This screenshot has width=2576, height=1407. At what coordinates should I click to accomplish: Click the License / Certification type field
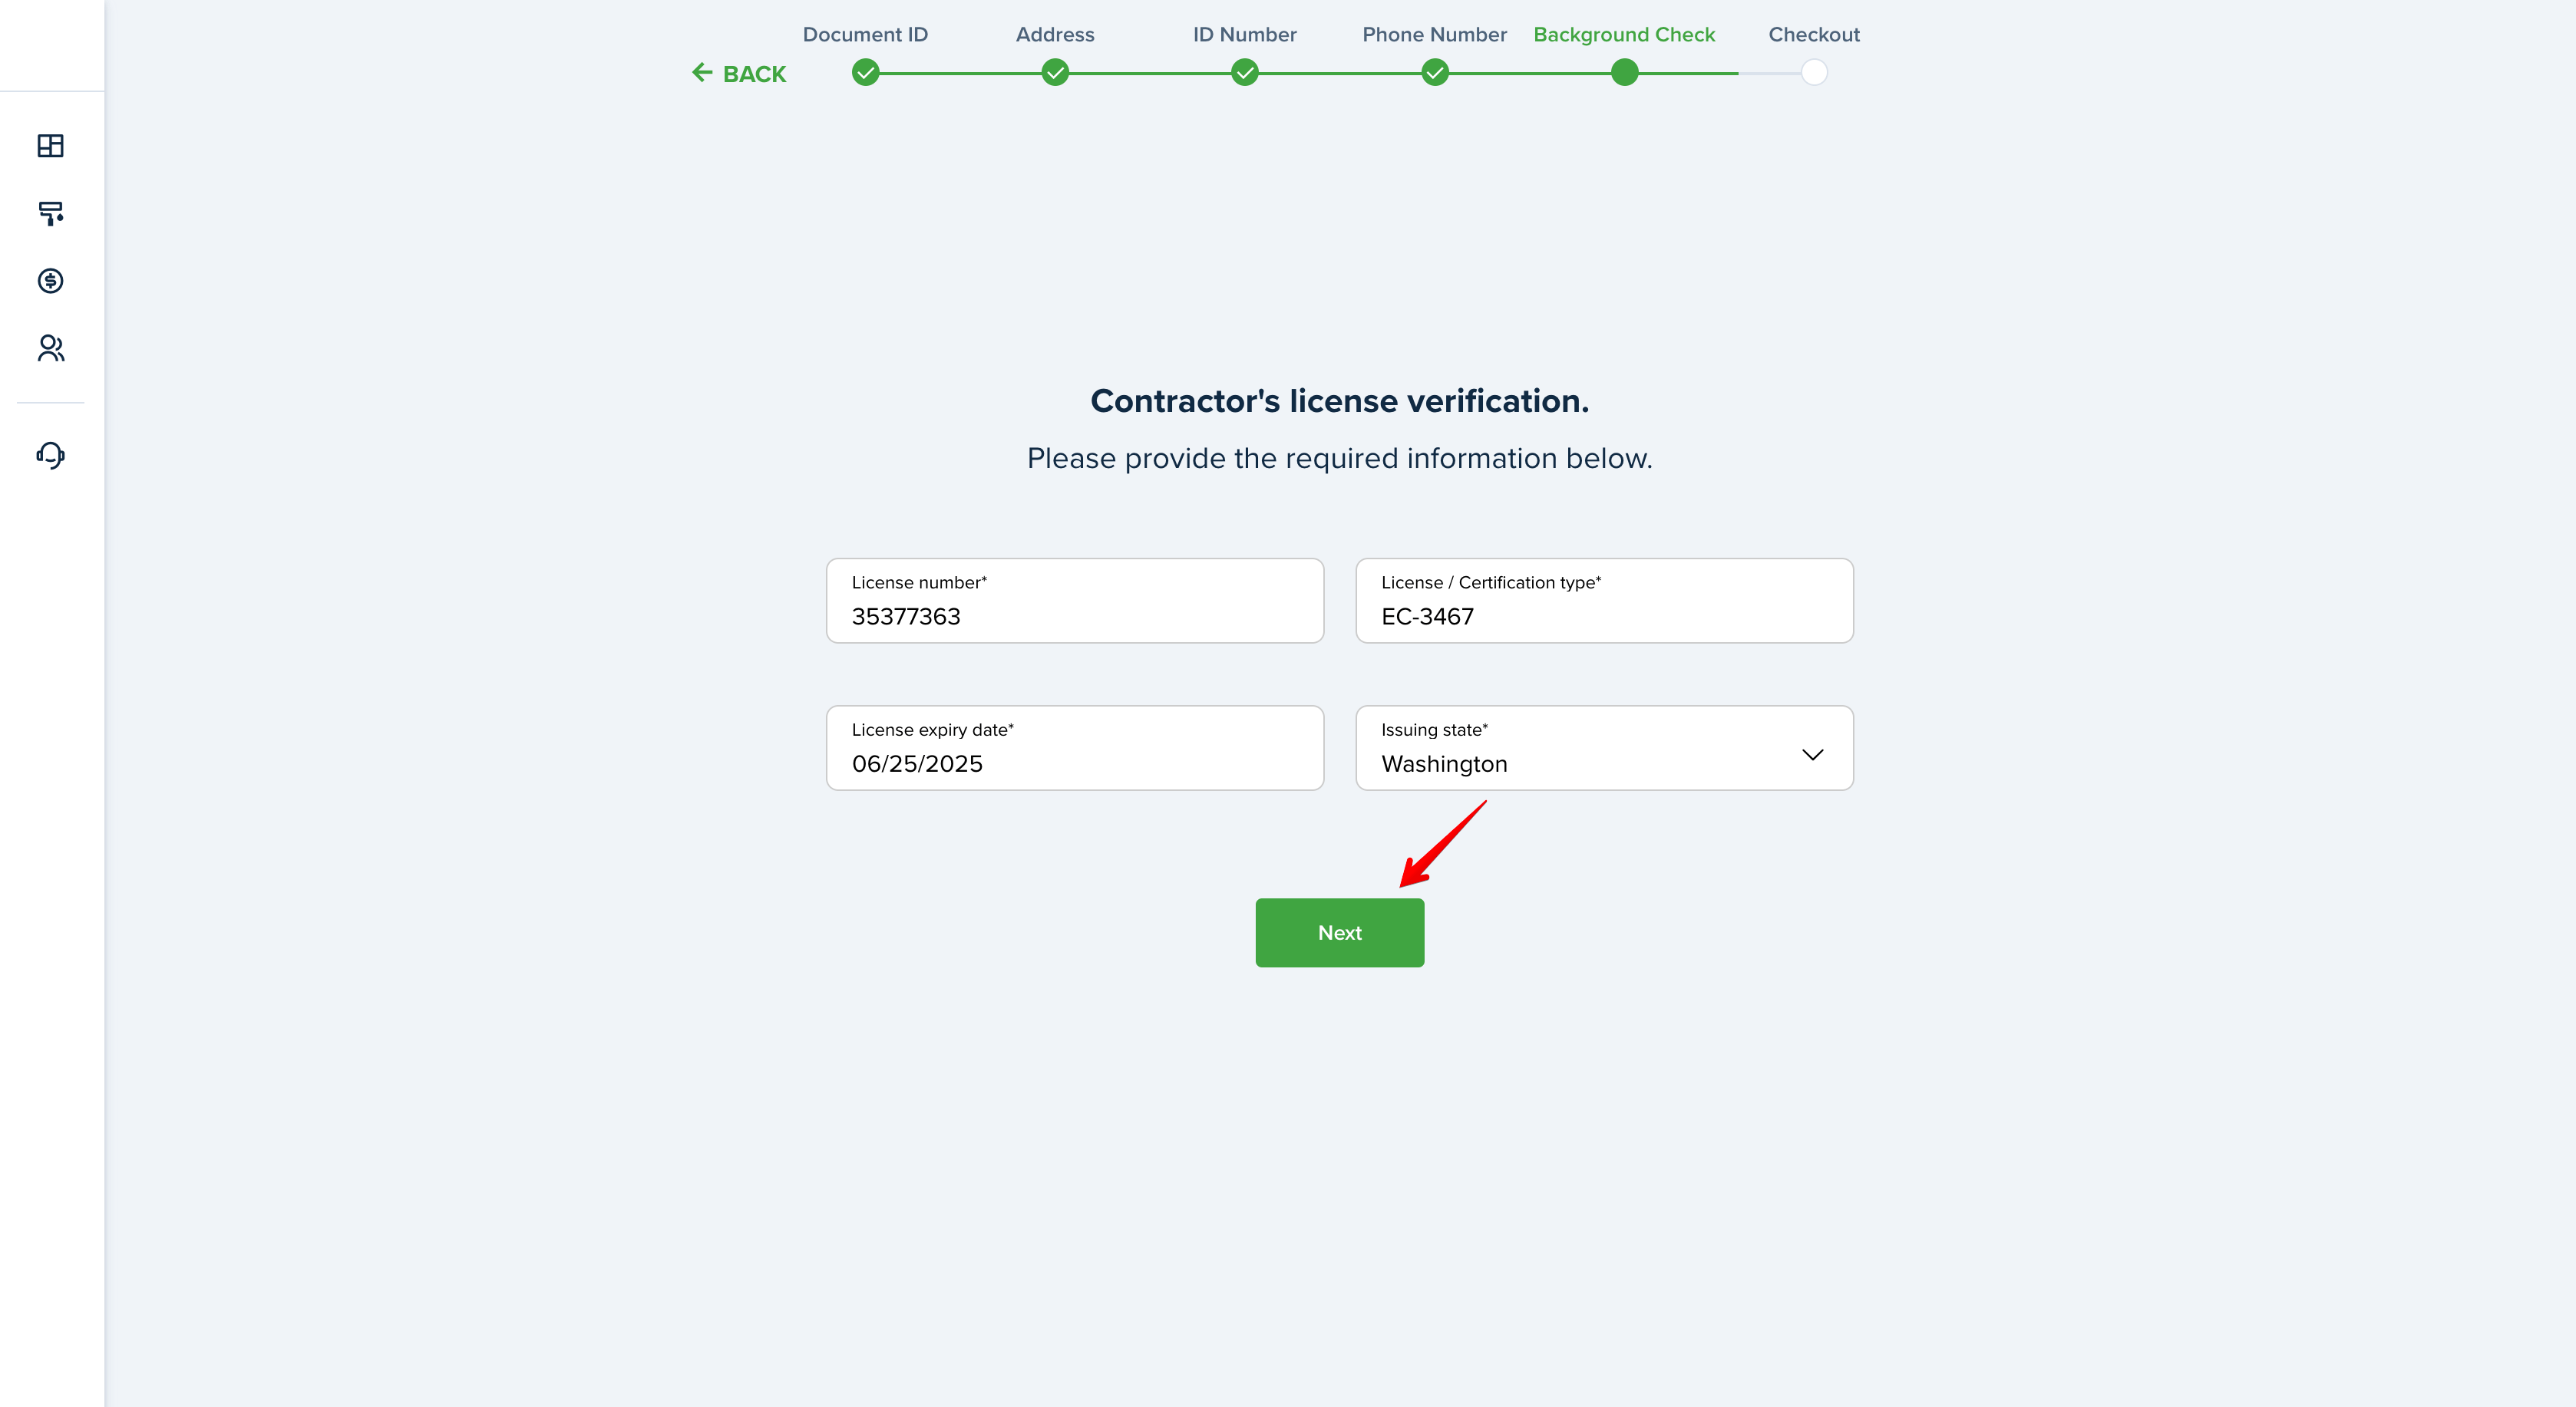(1604, 601)
